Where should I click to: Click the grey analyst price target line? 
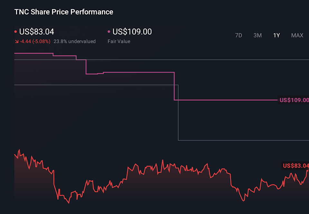pos(97,85)
